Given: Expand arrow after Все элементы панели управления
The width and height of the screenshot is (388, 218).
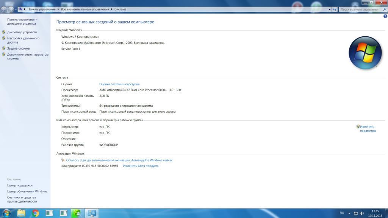Looking at the screenshot, I should [112, 9].
